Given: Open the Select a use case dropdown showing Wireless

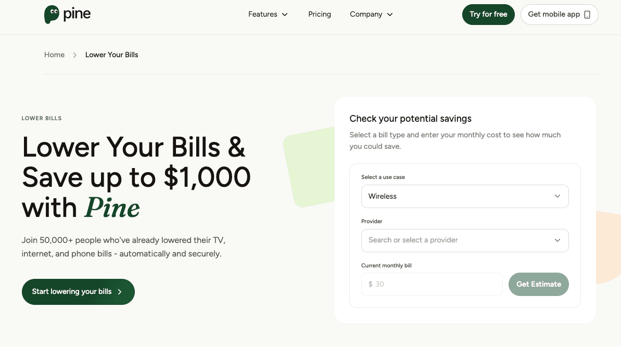Looking at the screenshot, I should click(465, 196).
